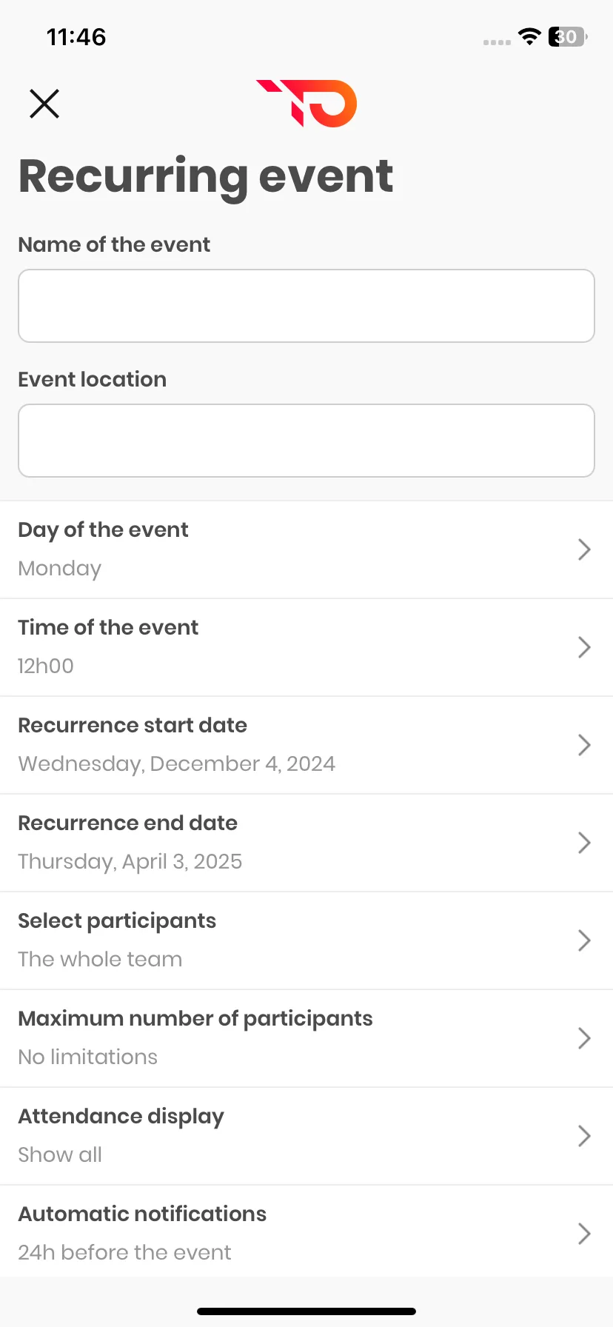The height and width of the screenshot is (1327, 613).
Task: Close the Recurring event form
Action: 44,104
